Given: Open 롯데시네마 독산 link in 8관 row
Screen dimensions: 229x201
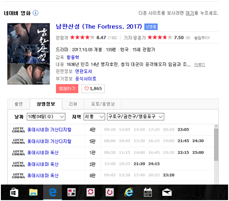Looking at the screenshot, I should coord(43,176).
